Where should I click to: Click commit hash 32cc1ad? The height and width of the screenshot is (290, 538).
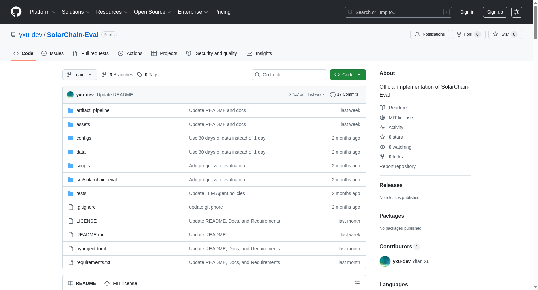tap(297, 95)
